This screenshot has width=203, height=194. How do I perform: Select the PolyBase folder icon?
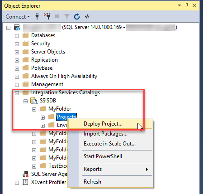[25, 68]
